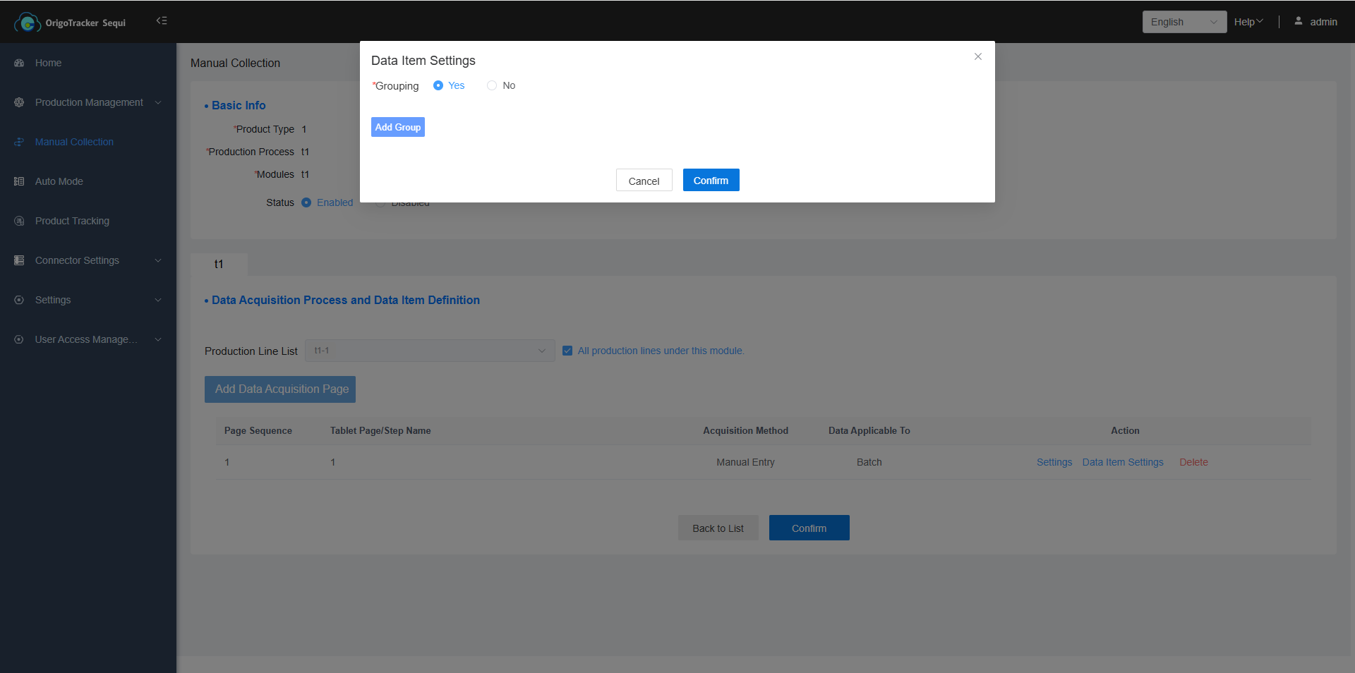Select No for Grouping
Image resolution: width=1355 pixels, height=673 pixels.
[x=492, y=85]
